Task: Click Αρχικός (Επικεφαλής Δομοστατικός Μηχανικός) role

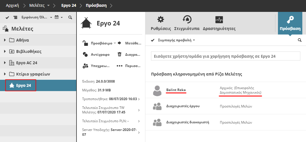Action: 241,90
